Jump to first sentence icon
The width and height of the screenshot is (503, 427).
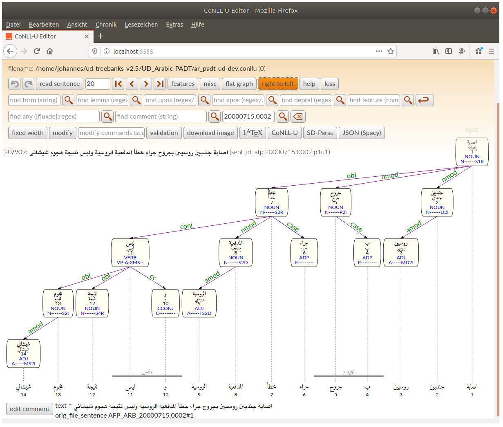[x=118, y=84]
